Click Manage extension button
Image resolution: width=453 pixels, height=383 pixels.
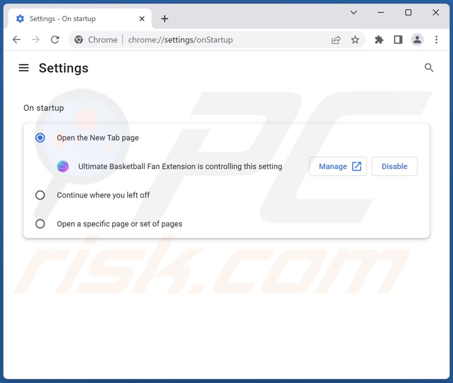pos(338,167)
